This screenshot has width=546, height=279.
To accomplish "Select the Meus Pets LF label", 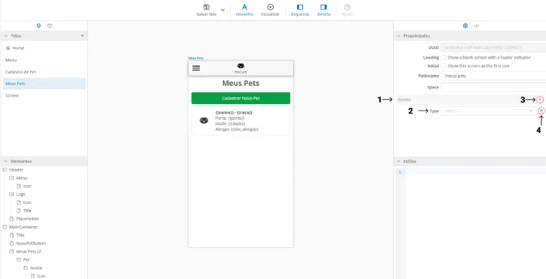I will click(x=28, y=251).
